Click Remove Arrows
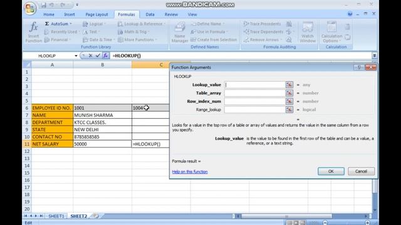 [263, 40]
